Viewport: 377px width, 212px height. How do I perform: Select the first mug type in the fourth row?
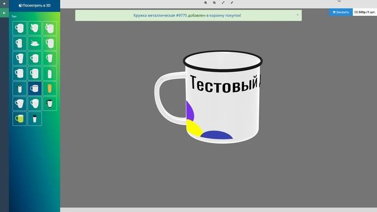click(x=19, y=74)
